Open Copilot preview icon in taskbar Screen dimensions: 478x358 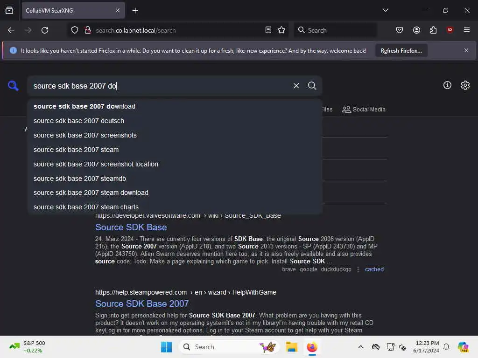coord(463,347)
